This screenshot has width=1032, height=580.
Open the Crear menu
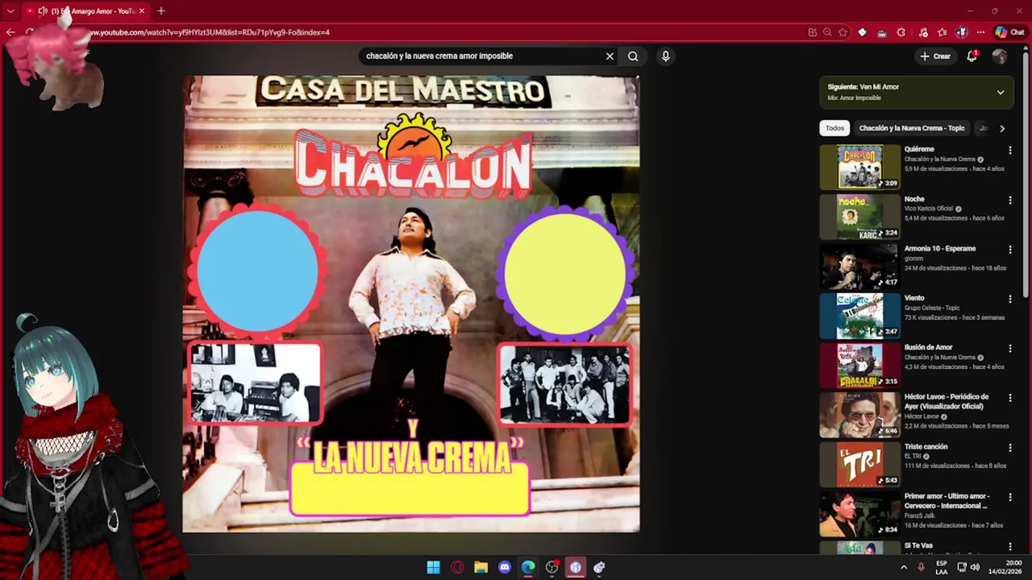click(x=935, y=56)
